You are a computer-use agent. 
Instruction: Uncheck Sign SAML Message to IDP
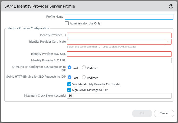[69, 90]
